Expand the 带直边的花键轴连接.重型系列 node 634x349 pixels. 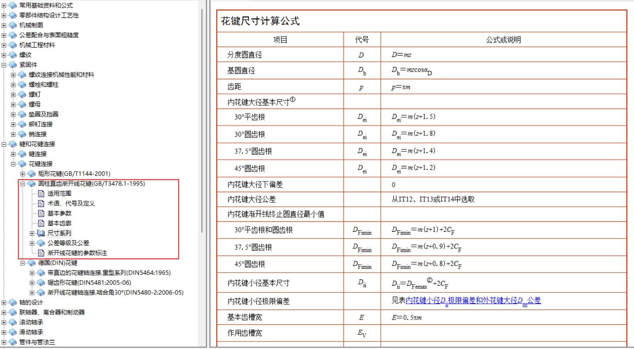tap(32, 273)
